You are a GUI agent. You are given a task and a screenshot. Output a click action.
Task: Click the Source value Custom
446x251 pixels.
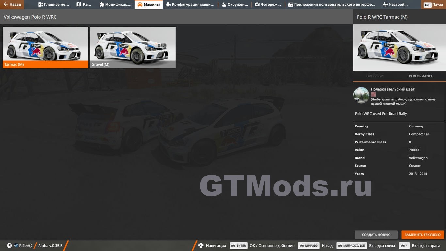pos(415,166)
